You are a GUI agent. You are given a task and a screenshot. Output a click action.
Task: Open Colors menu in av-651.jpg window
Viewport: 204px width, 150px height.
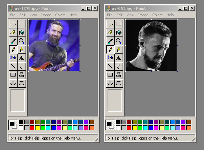(157, 15)
